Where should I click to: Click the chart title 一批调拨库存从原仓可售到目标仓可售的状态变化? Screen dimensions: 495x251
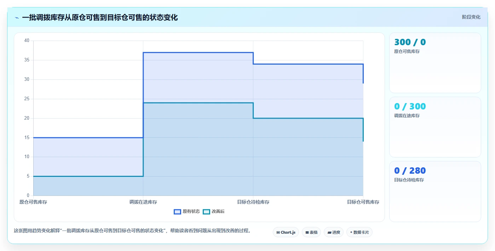coord(100,17)
